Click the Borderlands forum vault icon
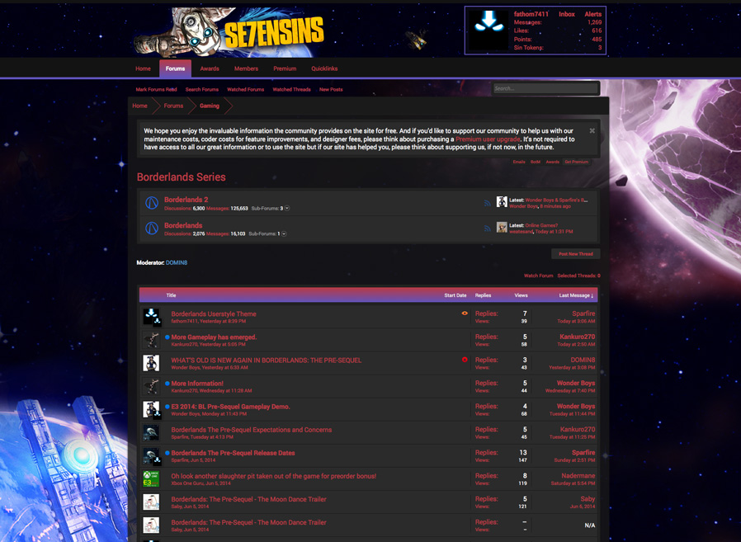This screenshot has height=542, width=741. click(x=152, y=229)
